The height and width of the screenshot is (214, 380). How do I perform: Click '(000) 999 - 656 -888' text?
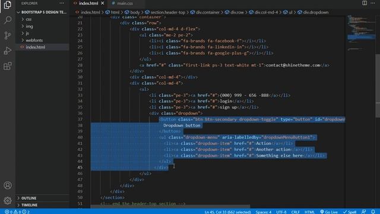click(244, 95)
